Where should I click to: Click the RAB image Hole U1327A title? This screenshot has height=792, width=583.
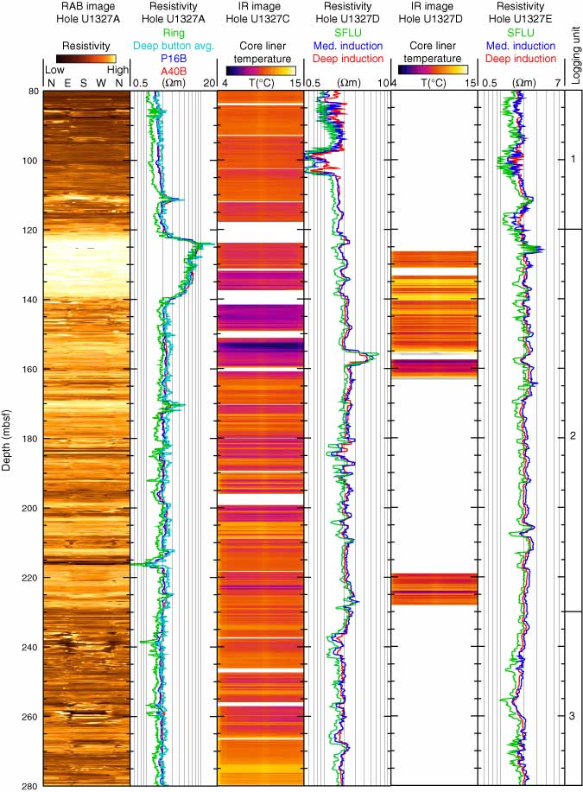[x=86, y=12]
